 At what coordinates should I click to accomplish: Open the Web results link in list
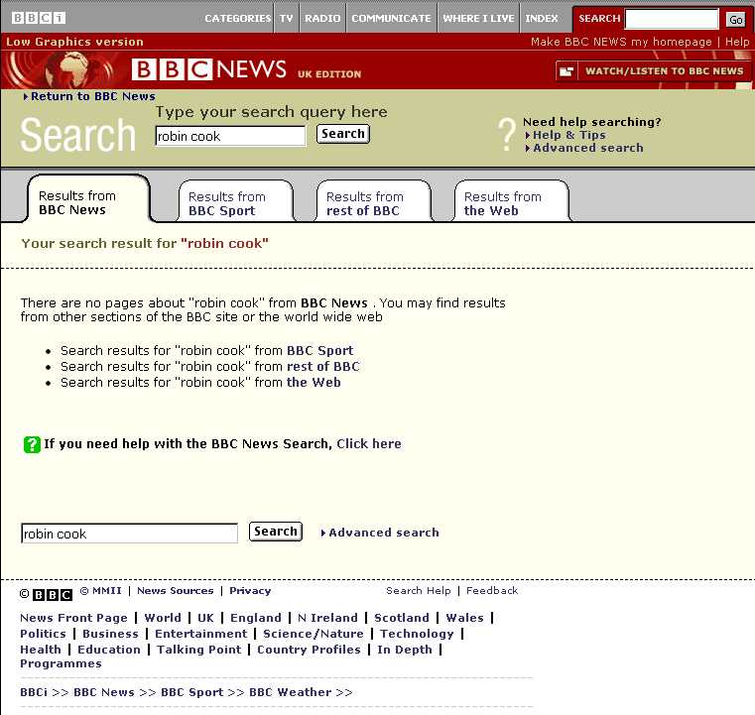tap(314, 383)
